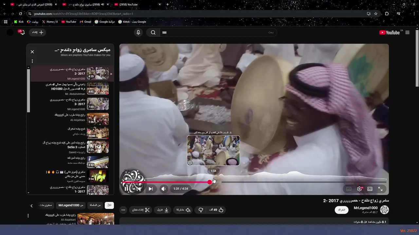Toggle subtitles button in player
This screenshot has width=419, height=235.
point(349,189)
